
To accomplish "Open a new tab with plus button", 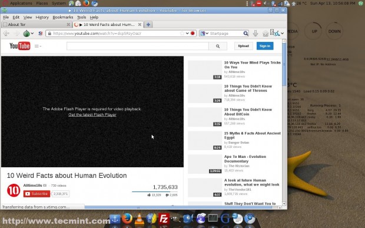I will 148,25.
